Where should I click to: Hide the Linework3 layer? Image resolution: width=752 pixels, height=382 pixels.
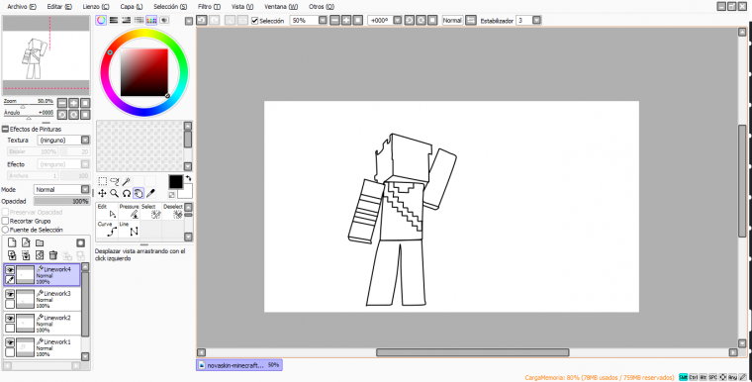[x=10, y=294]
